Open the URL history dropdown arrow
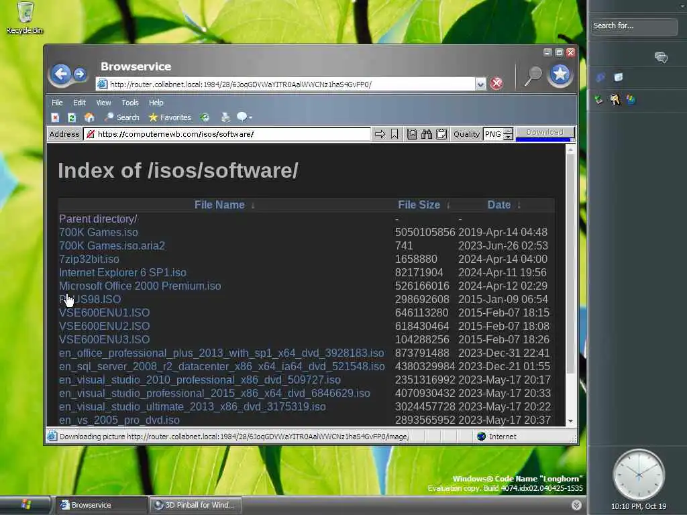 [480, 84]
